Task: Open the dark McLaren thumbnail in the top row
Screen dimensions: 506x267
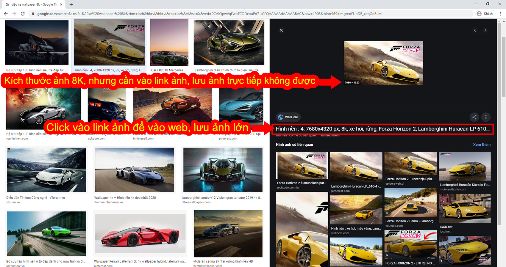Action: (37, 43)
